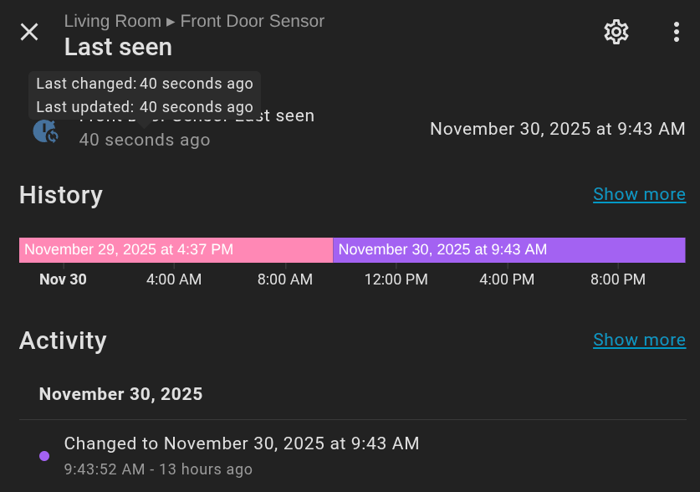Image resolution: width=700 pixels, height=492 pixels.
Task: Click the "Last changed" tooltip line
Action: click(145, 84)
